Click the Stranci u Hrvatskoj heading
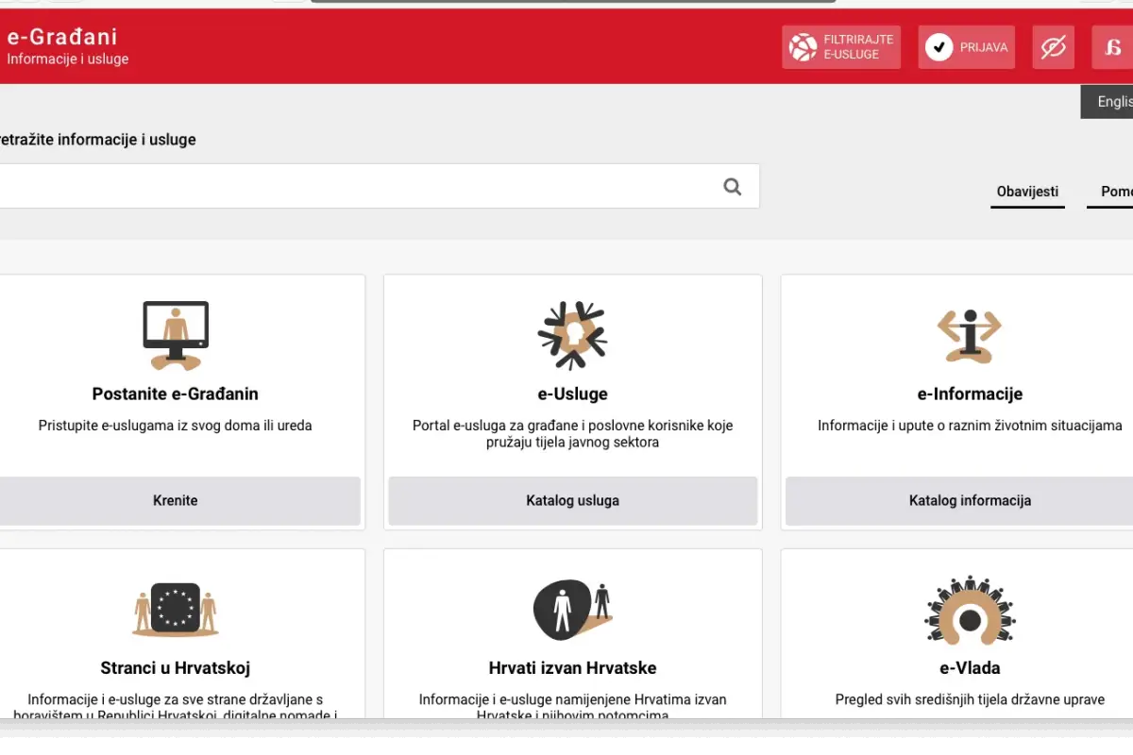Viewport: 1133px width, 755px height. click(176, 668)
